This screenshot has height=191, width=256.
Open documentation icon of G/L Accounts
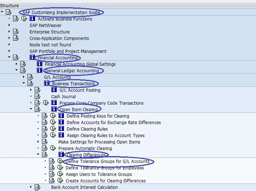[30, 77]
